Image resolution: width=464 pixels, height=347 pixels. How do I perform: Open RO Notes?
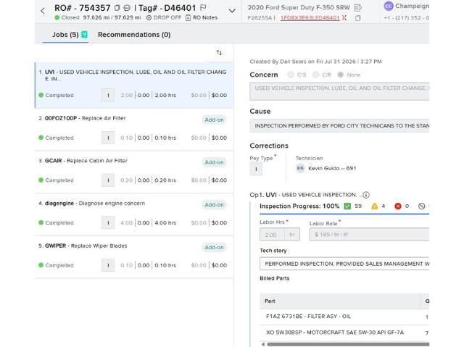(202, 17)
